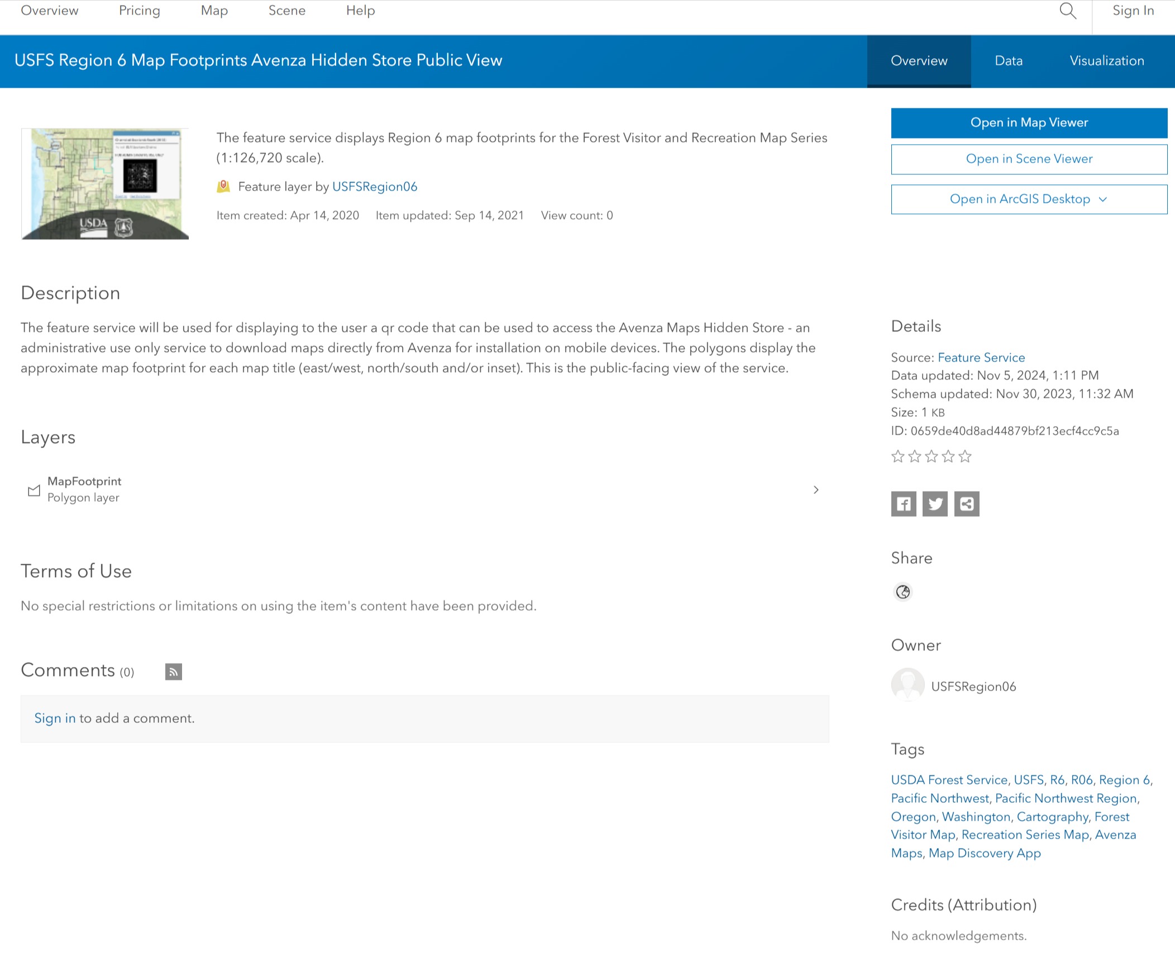Image resolution: width=1175 pixels, height=962 pixels.
Task: Expand the MapFootprint layer chevron
Action: 816,490
